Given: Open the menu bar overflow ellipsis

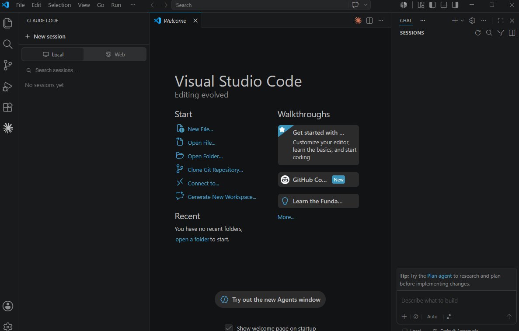Looking at the screenshot, I should [133, 5].
